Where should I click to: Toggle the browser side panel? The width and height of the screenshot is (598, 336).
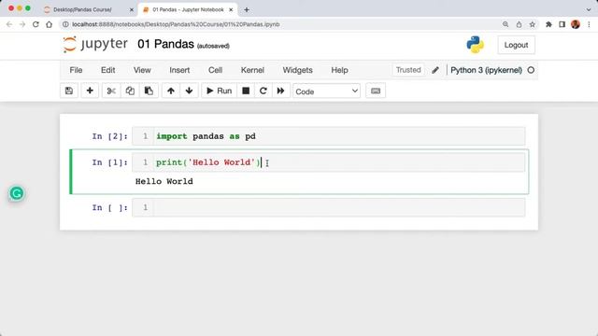point(562,24)
